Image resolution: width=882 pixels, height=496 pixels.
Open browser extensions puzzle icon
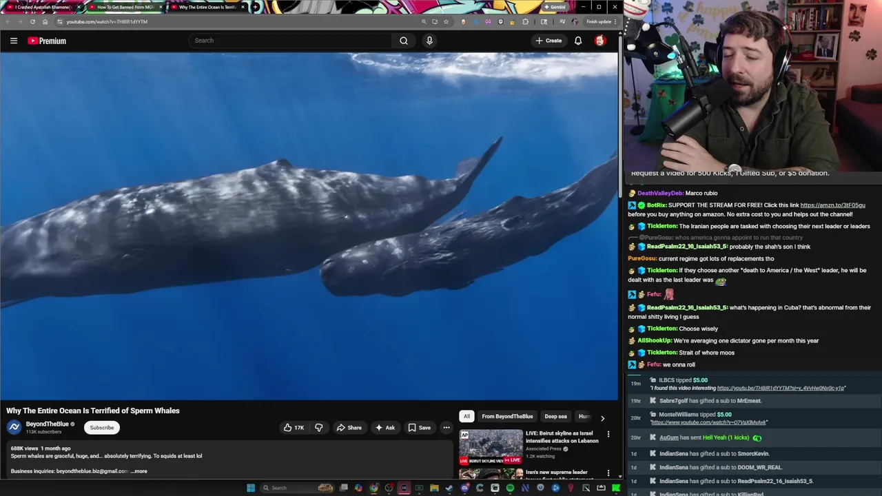[x=526, y=21]
